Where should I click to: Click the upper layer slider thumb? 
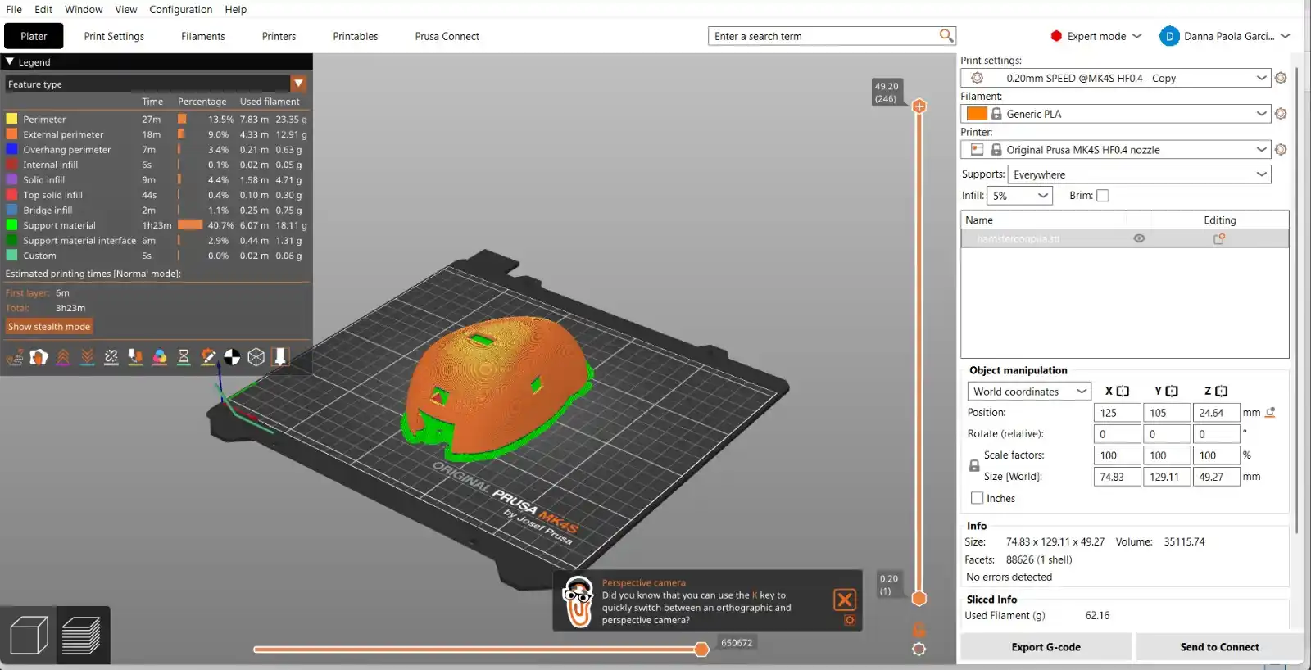(x=919, y=106)
